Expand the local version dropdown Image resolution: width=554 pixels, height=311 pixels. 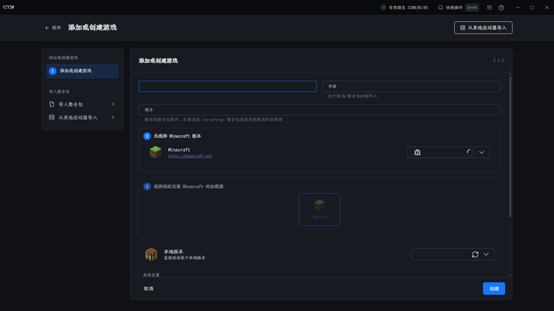click(486, 254)
